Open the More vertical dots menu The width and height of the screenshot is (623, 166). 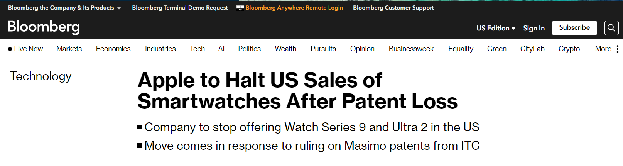point(618,49)
